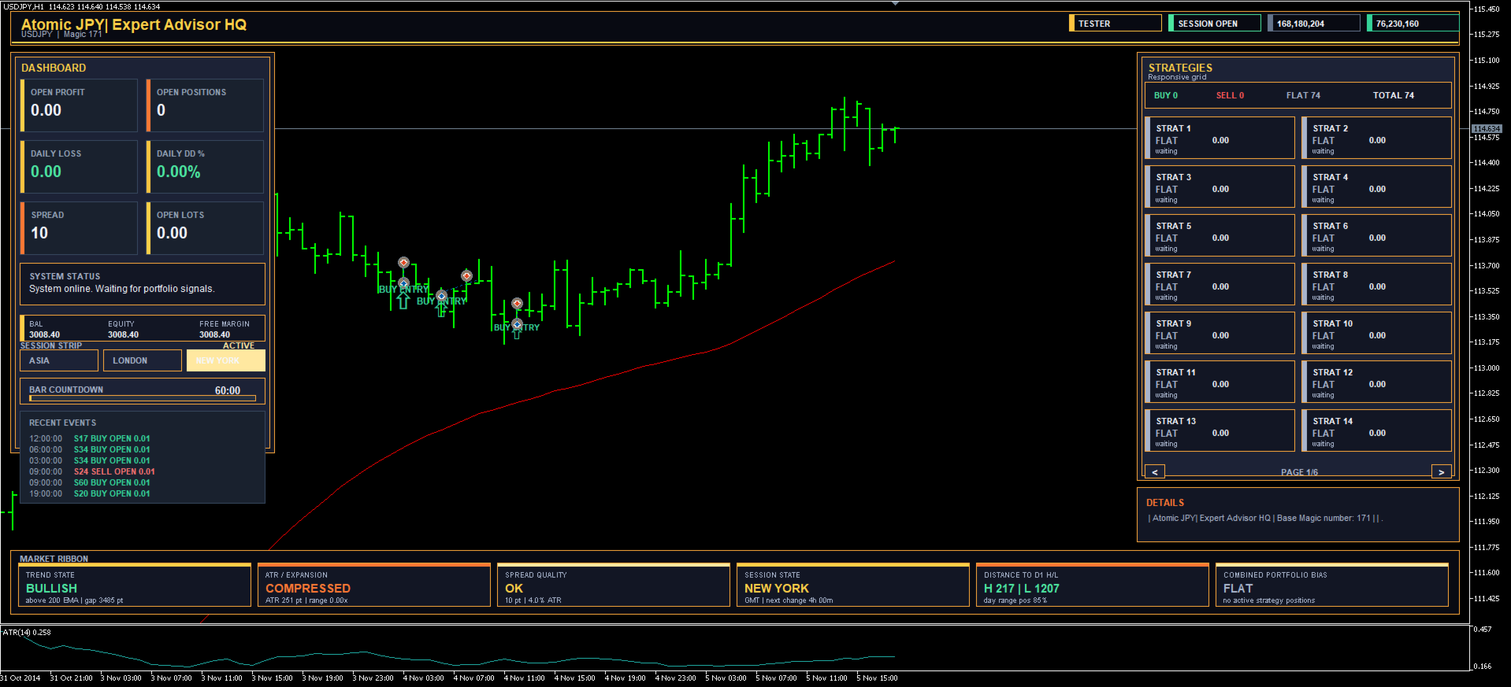Select the STRAT 8 card
This screenshot has height=687, width=1511.
pyautogui.click(x=1376, y=284)
